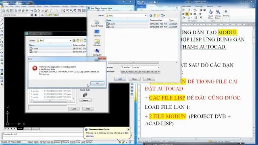The height and width of the screenshot is (145, 258).
Task: Dismiss the Communication Center balloon
Action: tap(128, 130)
